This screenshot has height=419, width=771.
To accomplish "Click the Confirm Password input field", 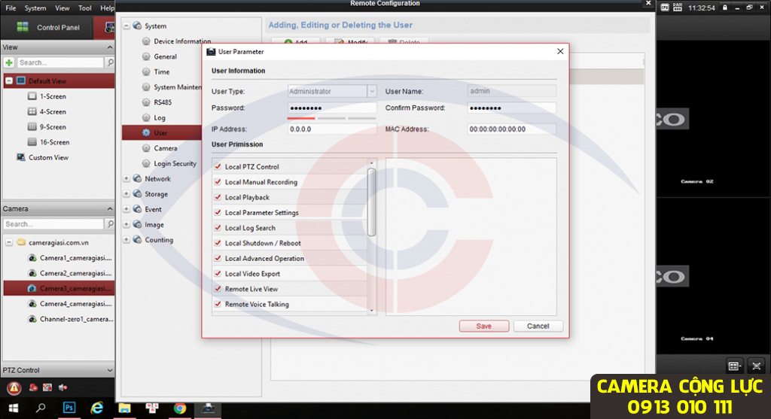I will pos(511,108).
